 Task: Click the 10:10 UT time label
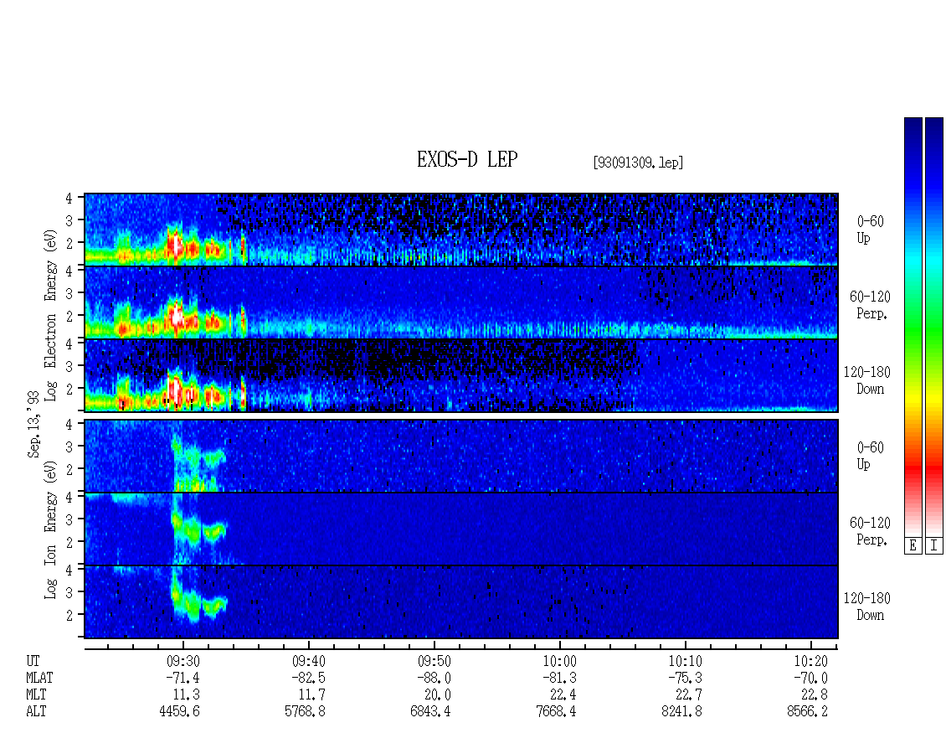pos(685,661)
